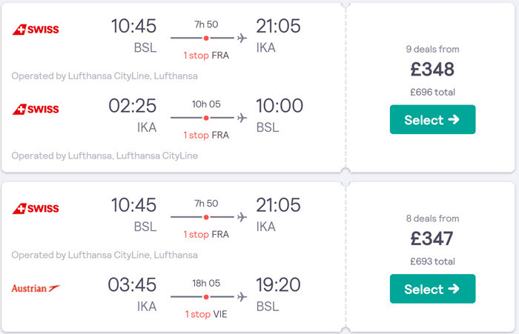Click the Swiss logo on 02:25 return flight
This screenshot has width=519, height=334.
[36, 109]
